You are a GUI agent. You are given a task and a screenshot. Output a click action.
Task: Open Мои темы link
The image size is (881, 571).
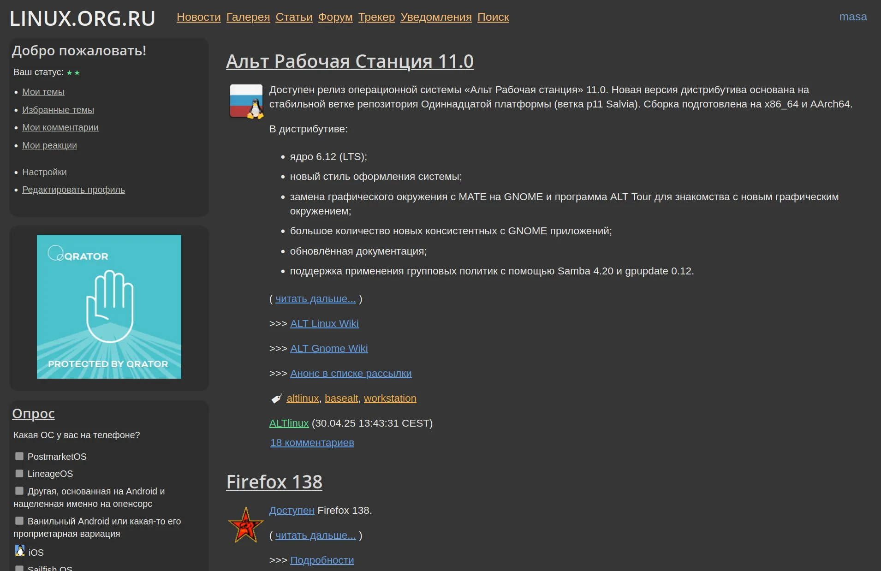tap(43, 92)
